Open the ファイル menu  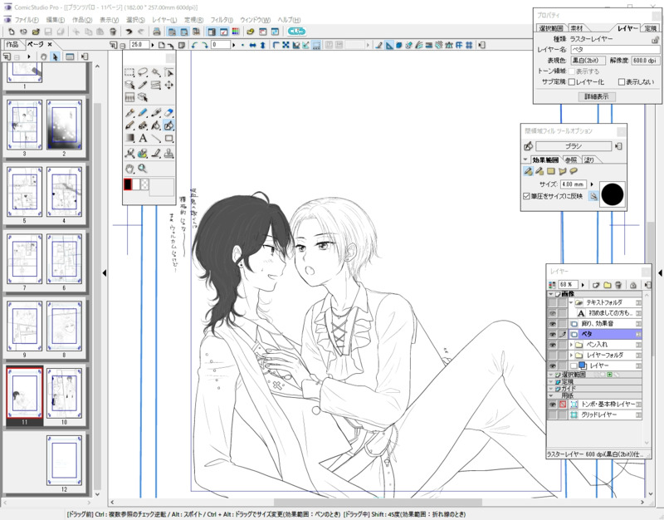click(x=26, y=20)
